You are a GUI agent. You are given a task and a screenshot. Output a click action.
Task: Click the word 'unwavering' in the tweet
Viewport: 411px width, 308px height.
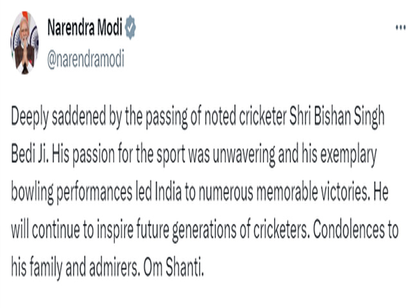(243, 155)
